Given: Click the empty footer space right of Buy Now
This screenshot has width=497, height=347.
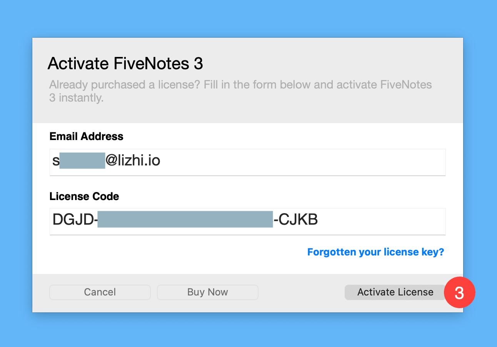Looking at the screenshot, I should click(301, 292).
